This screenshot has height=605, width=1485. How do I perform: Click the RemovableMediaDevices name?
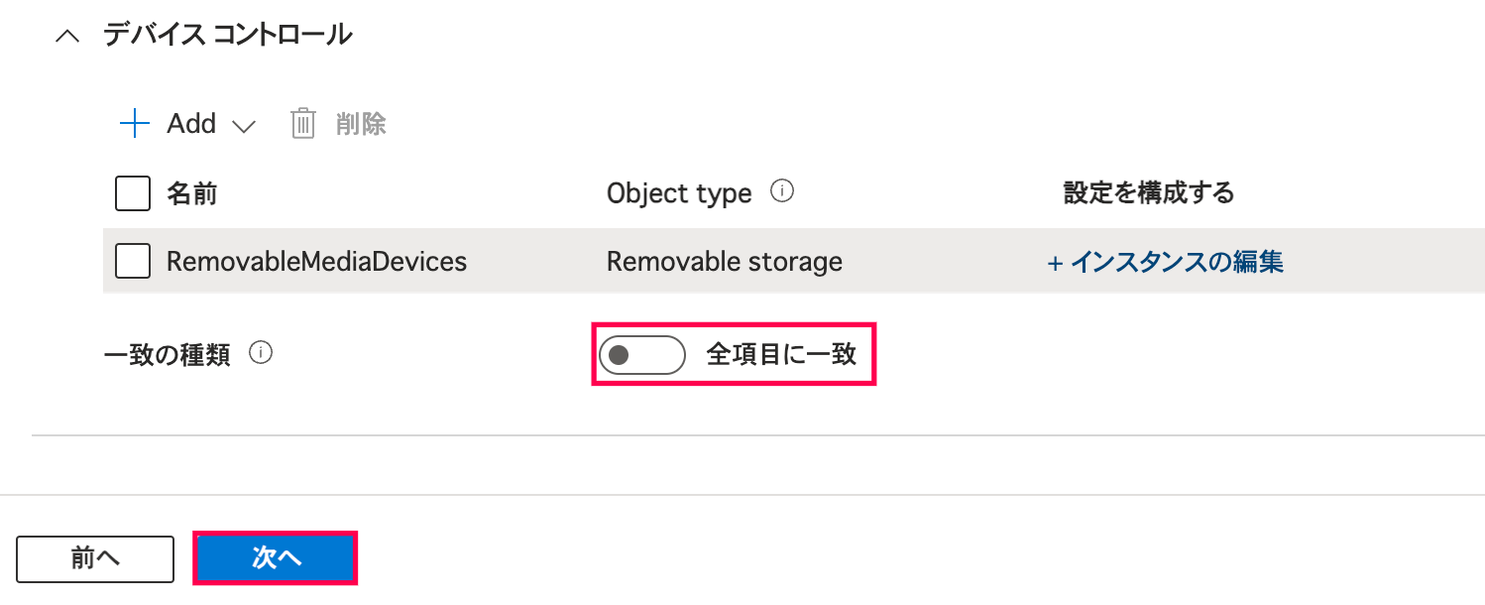click(x=316, y=262)
